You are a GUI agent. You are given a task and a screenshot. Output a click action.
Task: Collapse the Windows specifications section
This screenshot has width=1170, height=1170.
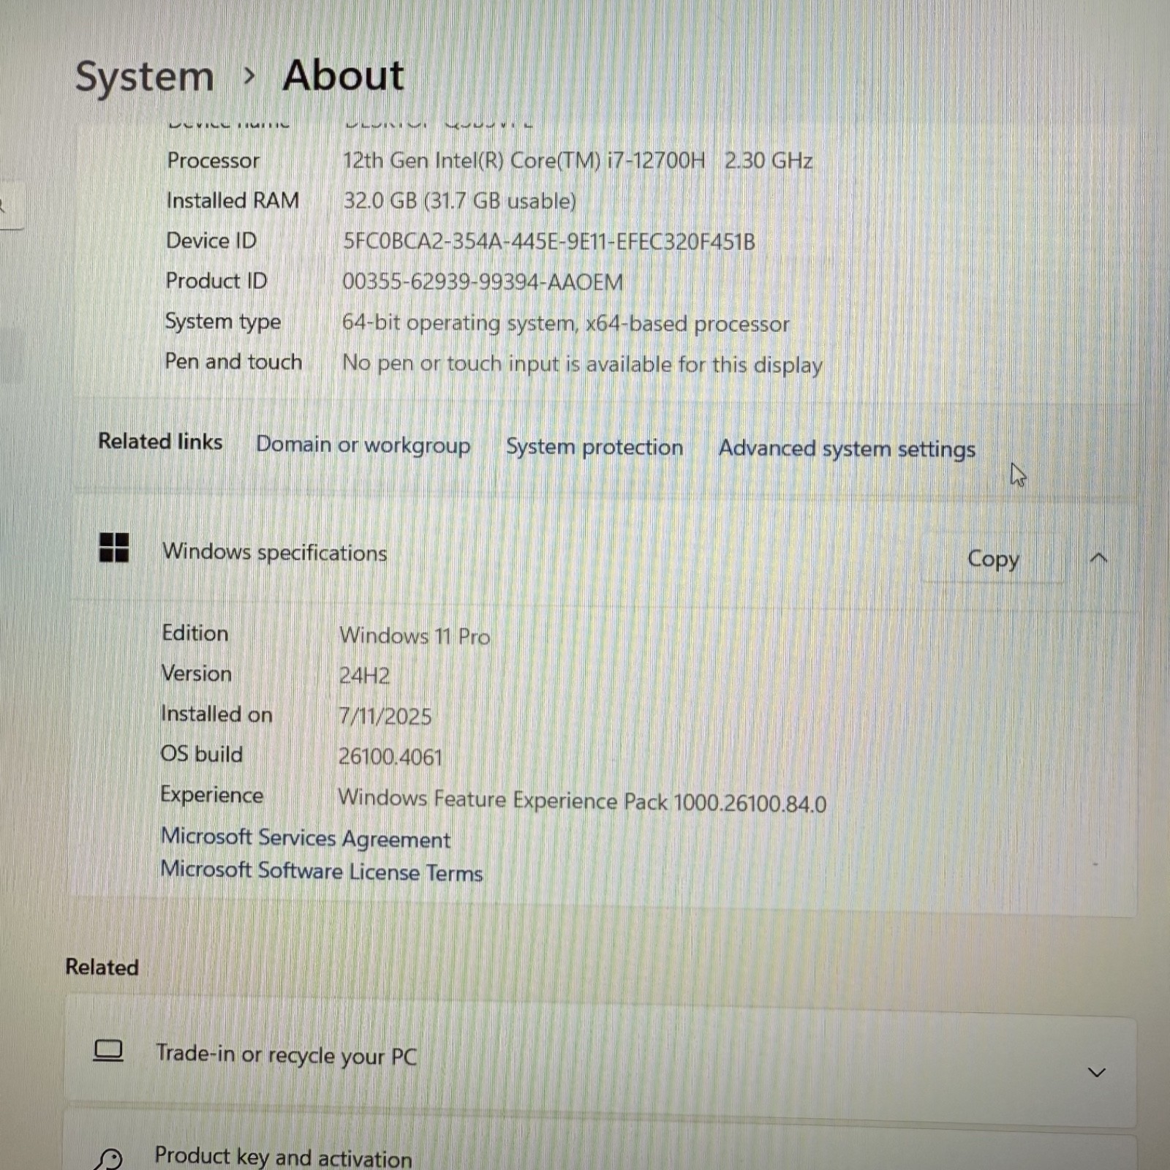(1098, 559)
